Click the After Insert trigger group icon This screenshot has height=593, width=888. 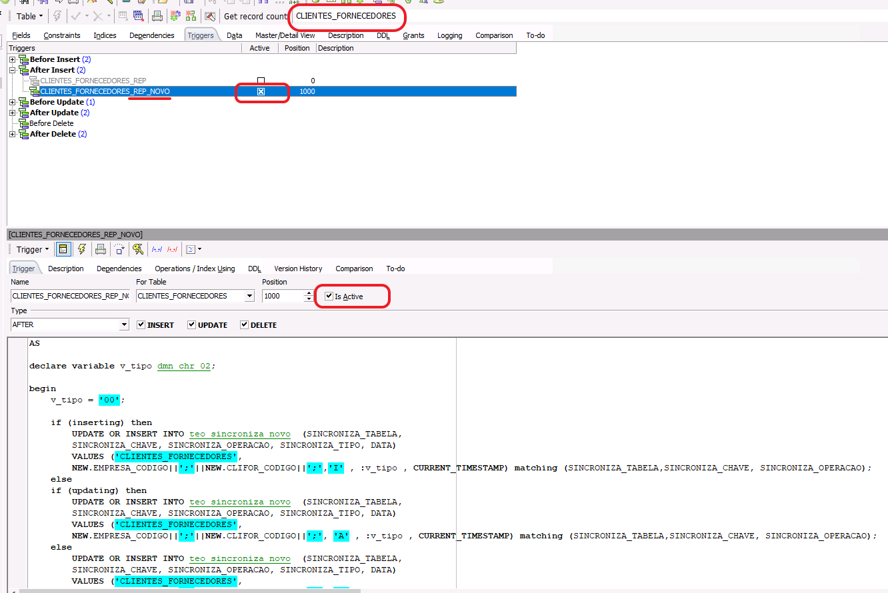[23, 70]
